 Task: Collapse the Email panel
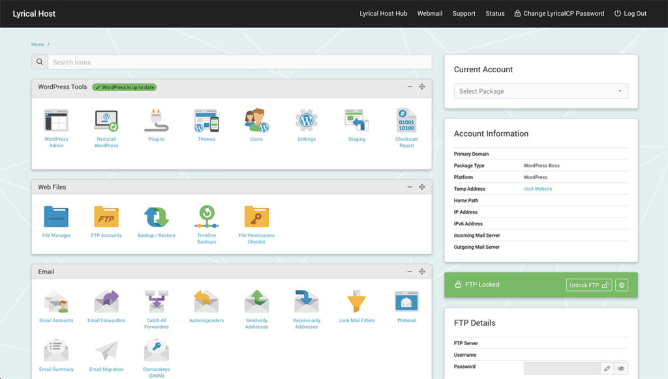(x=410, y=272)
